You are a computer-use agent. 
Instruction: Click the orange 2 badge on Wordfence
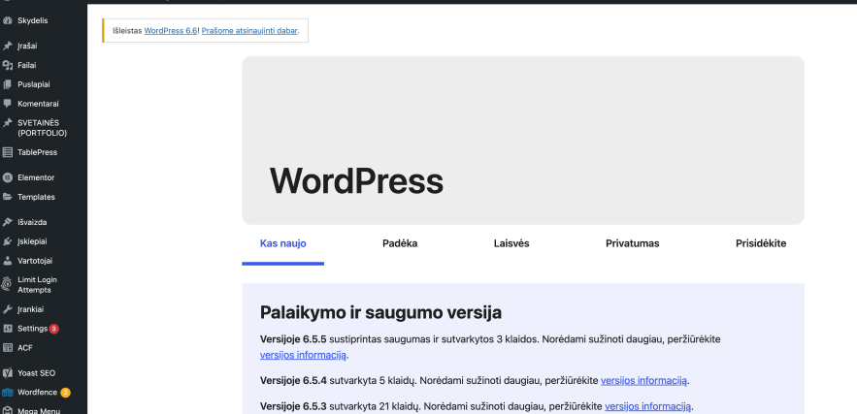point(66,393)
